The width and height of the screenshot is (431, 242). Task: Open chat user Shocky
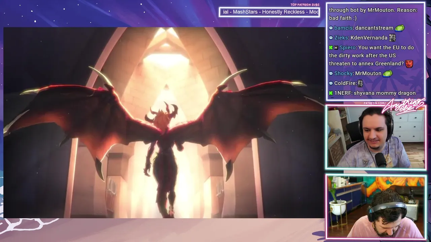click(343, 73)
